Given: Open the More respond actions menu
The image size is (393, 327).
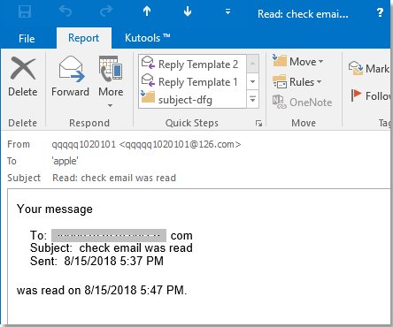Looking at the screenshot, I should coord(111,81).
